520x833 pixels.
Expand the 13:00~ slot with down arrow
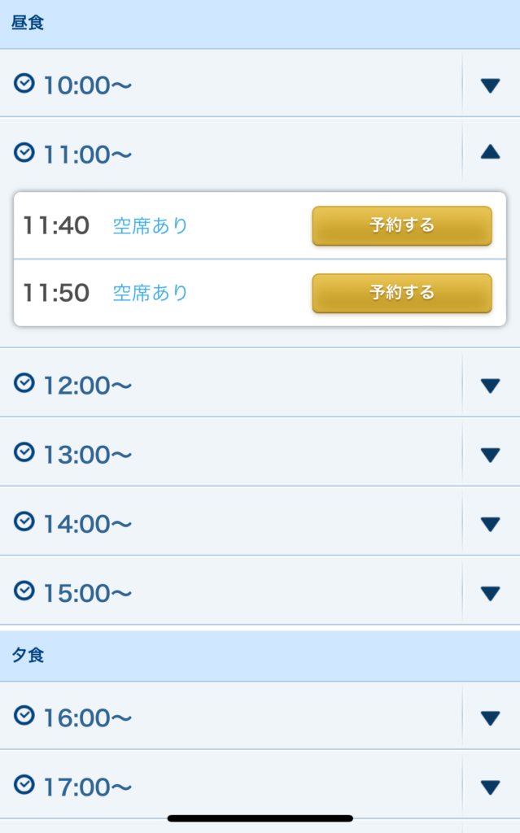click(490, 454)
